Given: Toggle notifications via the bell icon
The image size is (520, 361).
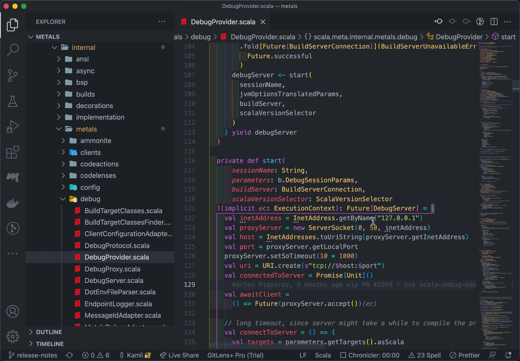Looking at the screenshot, I should (508, 355).
